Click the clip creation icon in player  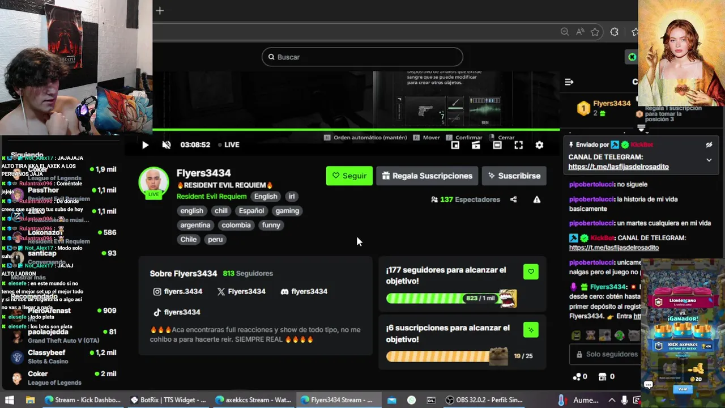click(476, 145)
